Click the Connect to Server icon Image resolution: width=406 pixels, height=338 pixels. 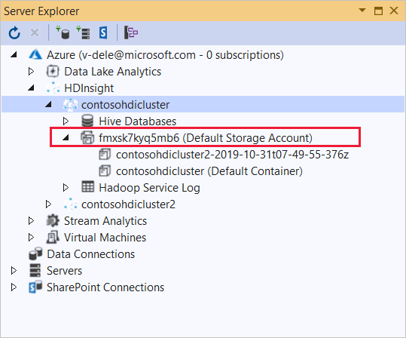tap(83, 32)
